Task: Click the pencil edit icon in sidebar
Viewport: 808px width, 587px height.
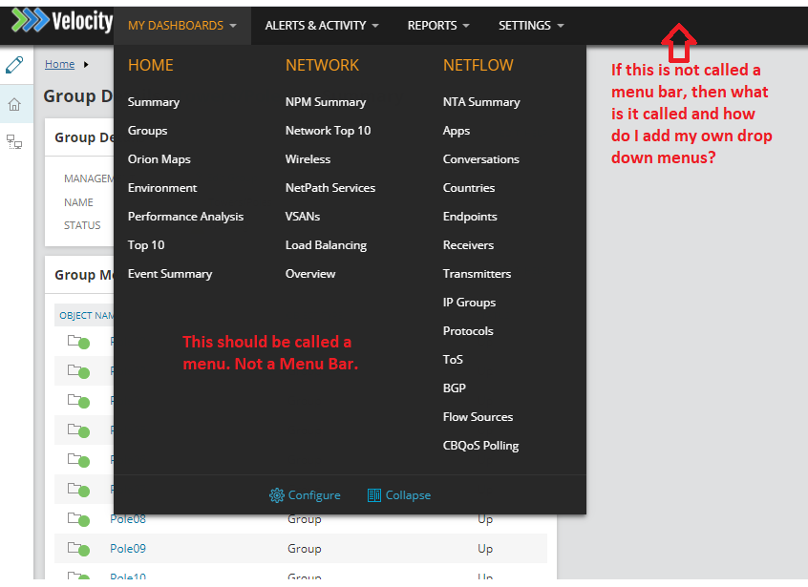Action: click(x=14, y=66)
